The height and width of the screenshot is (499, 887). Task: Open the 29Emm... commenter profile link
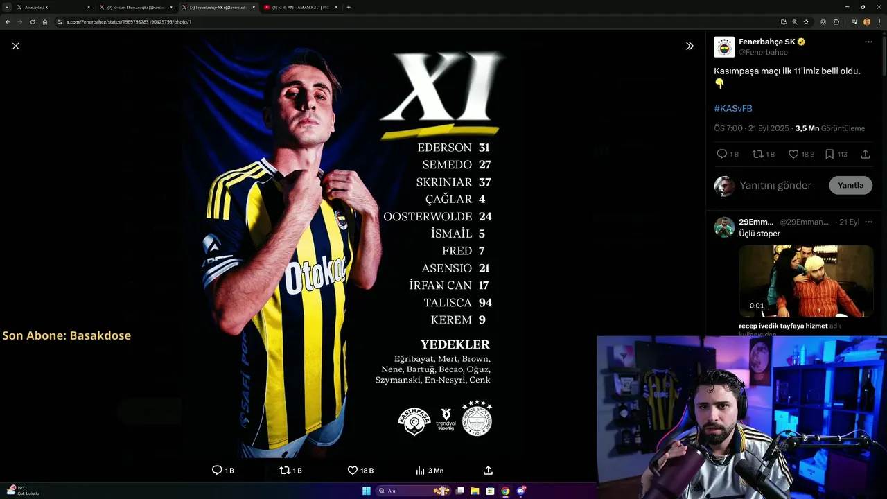tap(756, 222)
